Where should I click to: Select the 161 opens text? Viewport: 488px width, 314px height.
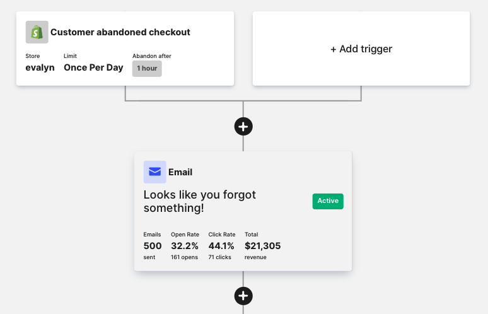click(184, 257)
